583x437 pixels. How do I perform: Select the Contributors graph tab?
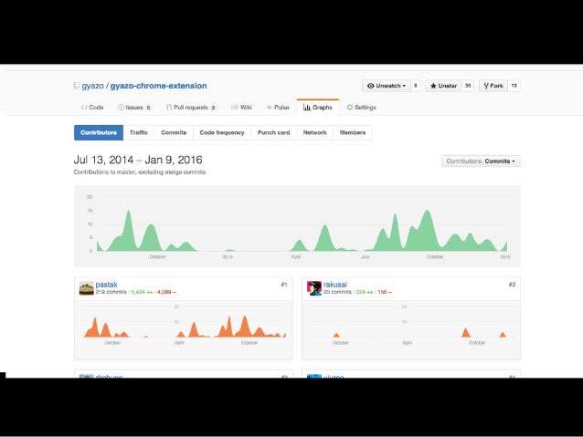[x=99, y=132]
